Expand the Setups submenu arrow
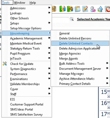The image size is (110, 118). pos(49,23)
